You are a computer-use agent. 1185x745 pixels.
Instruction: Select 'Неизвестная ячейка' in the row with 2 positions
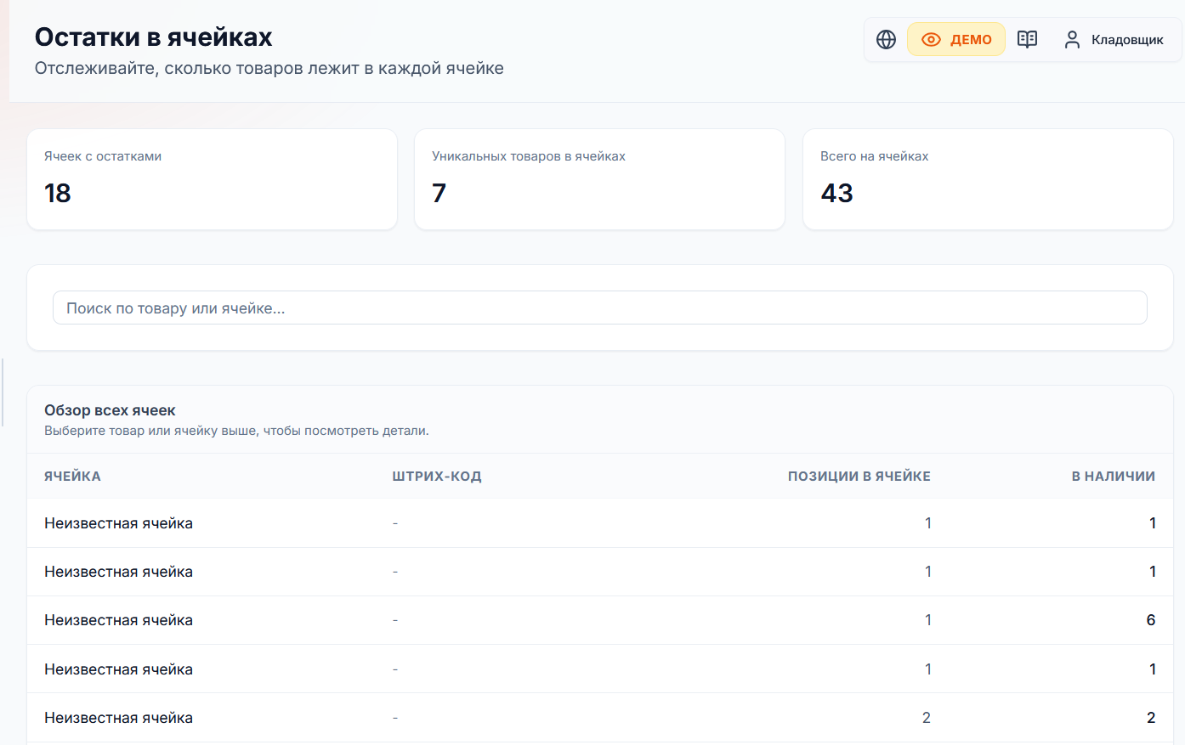[x=118, y=718]
